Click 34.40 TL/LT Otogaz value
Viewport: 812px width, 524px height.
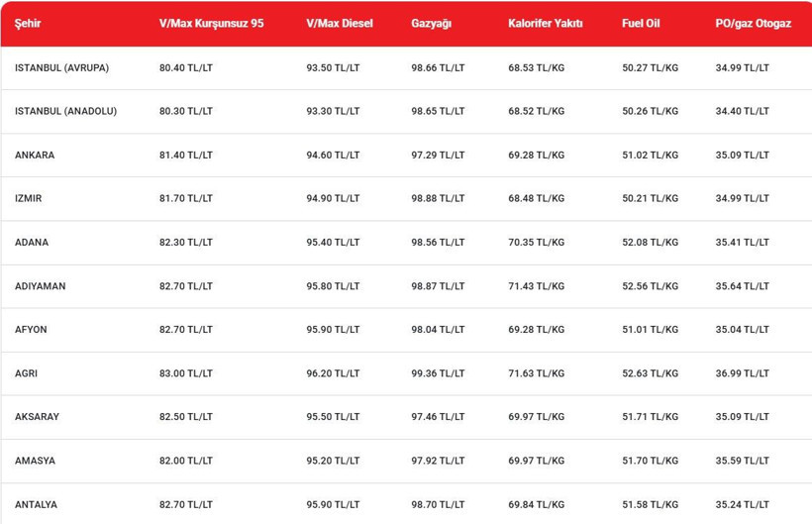pos(743,111)
